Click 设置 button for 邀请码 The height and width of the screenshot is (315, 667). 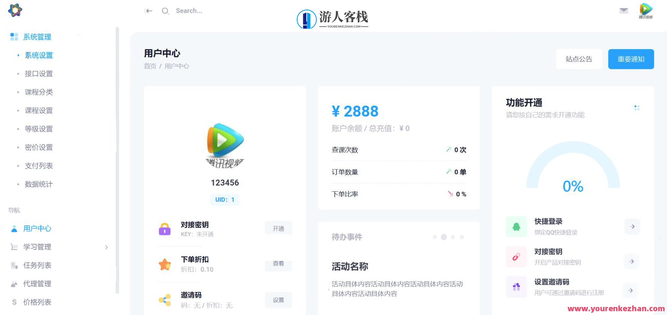pyautogui.click(x=278, y=300)
